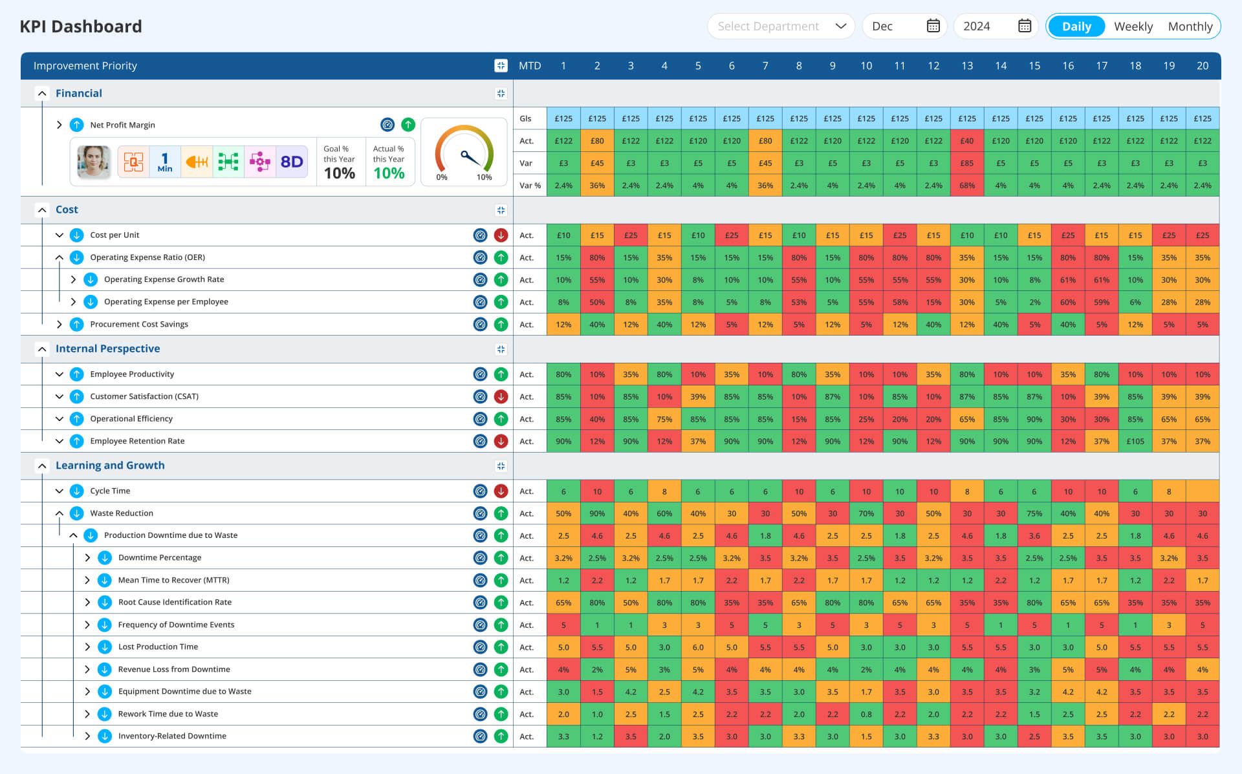Open the Dec month picker
Image resolution: width=1242 pixels, height=774 pixels.
(904, 27)
